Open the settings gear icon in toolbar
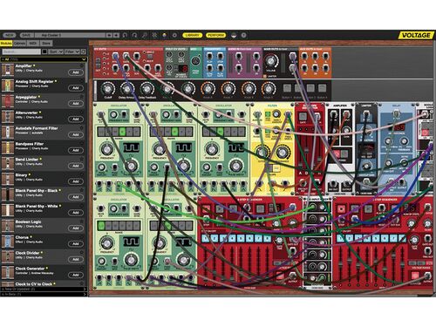The width and height of the screenshot is (436, 327). pyautogui.click(x=174, y=35)
